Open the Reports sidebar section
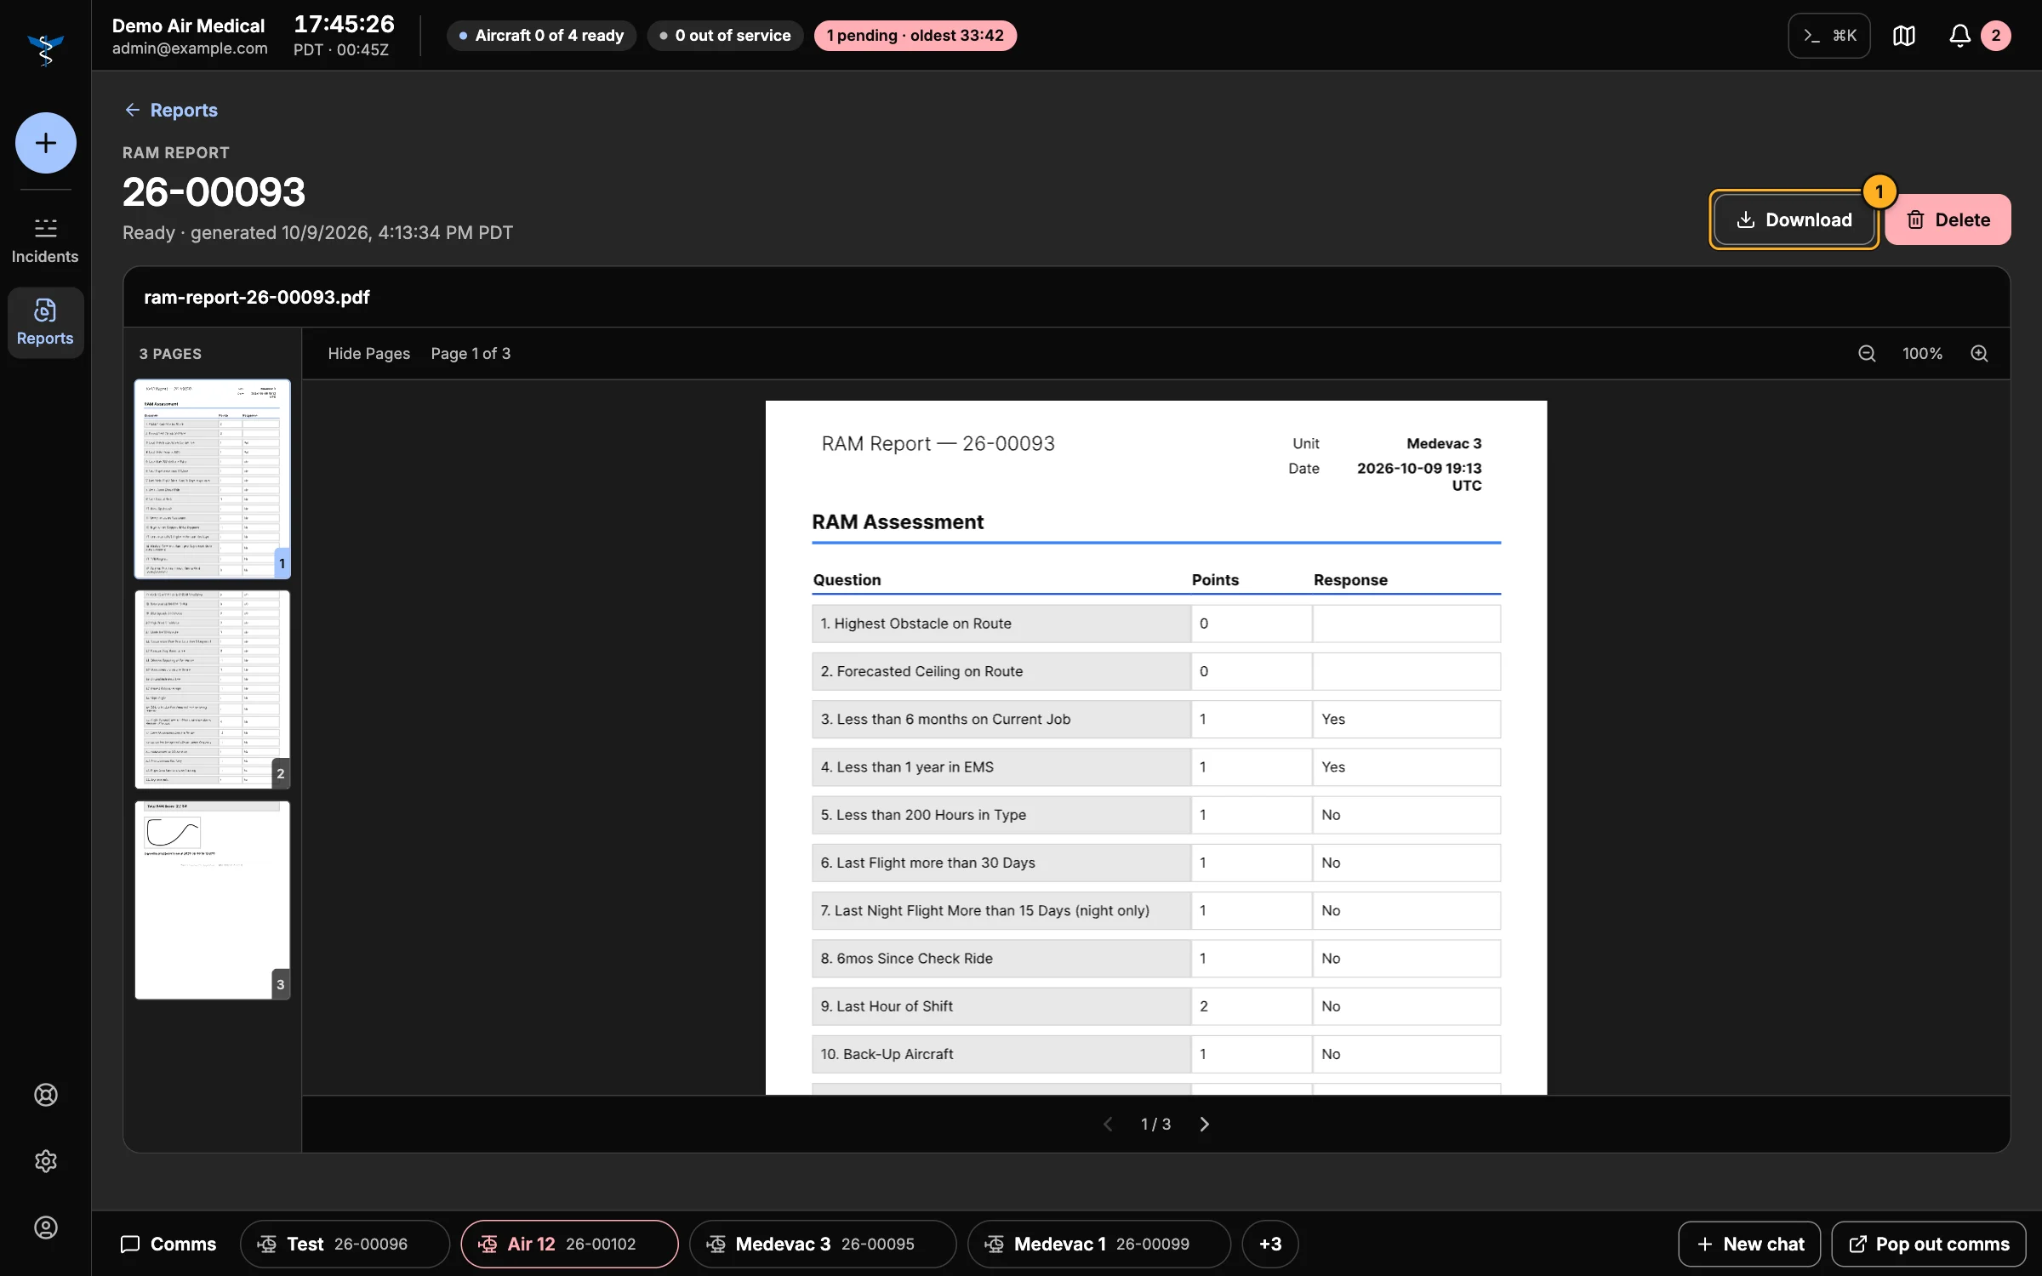 (45, 322)
